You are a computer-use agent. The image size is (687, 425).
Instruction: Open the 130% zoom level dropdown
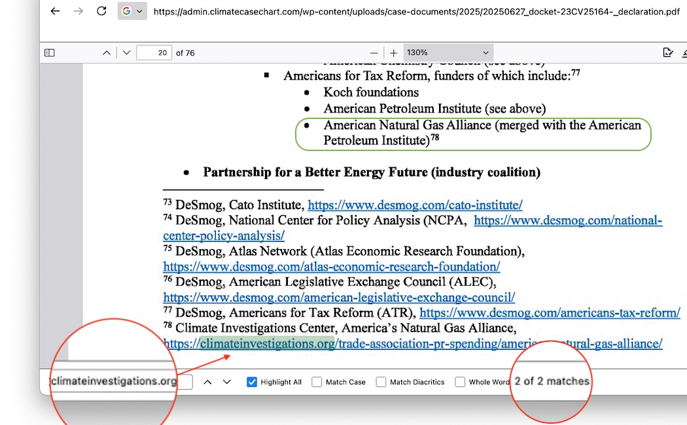(448, 53)
